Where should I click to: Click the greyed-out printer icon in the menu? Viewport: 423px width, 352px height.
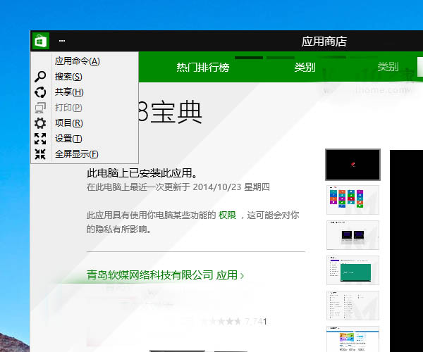point(40,108)
